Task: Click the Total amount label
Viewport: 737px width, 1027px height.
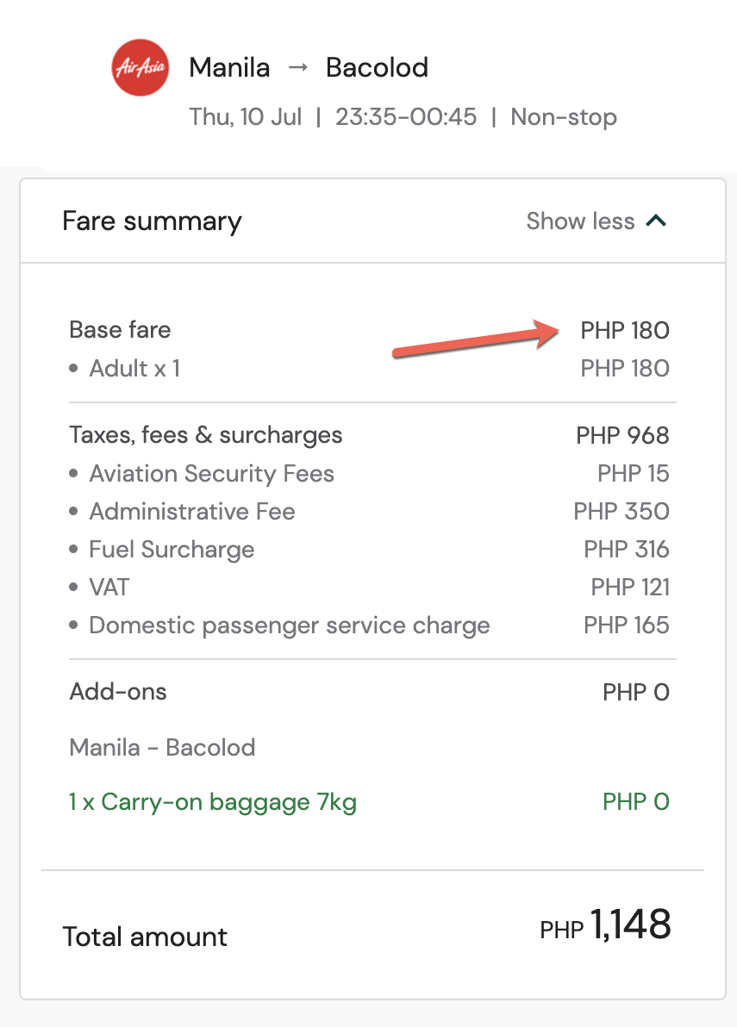Action: 145,937
